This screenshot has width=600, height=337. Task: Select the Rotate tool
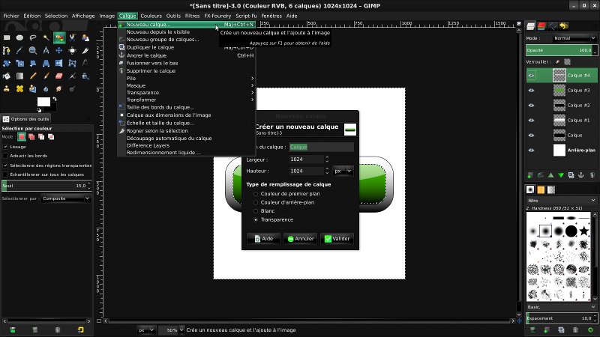[x=7, y=64]
